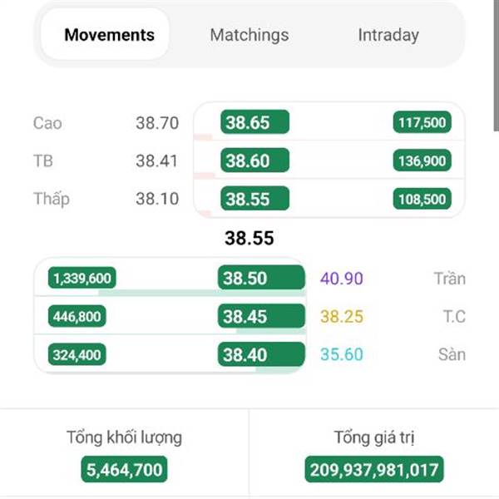This screenshot has height=499, width=499.
Task: Click the vertical scrollbar on right edge
Action: pyautogui.click(x=497, y=65)
